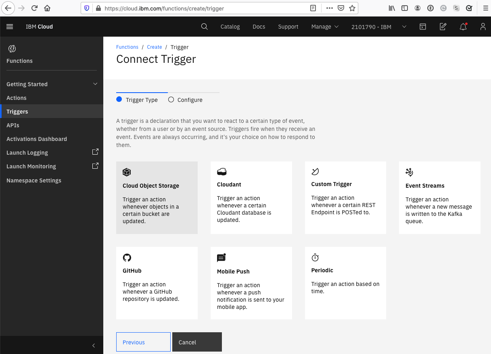This screenshot has width=491, height=354.
Task: Collapse the sidebar with the bottom chevron
Action: pos(94,346)
